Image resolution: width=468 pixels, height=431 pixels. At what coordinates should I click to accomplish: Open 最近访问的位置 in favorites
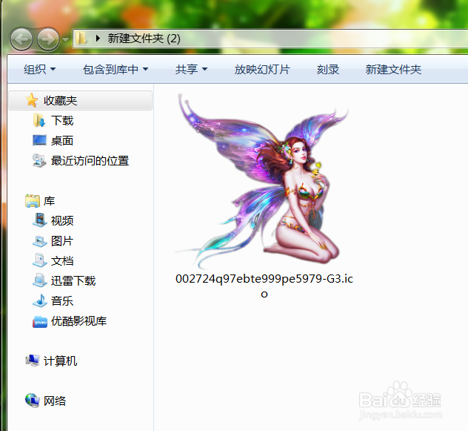(x=90, y=161)
